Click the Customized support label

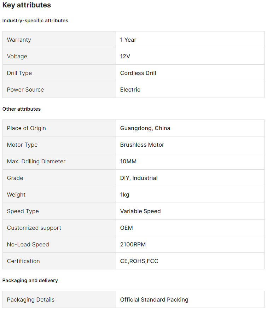[x=34, y=228]
